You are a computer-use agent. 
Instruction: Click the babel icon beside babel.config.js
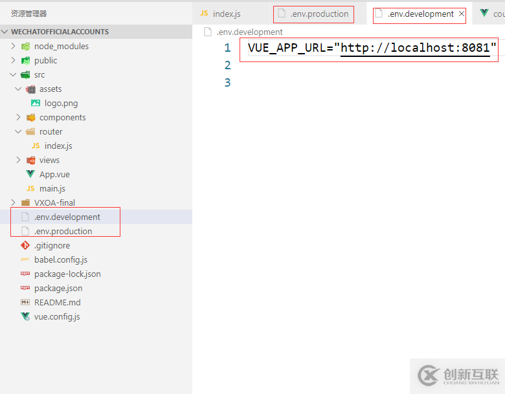25,259
